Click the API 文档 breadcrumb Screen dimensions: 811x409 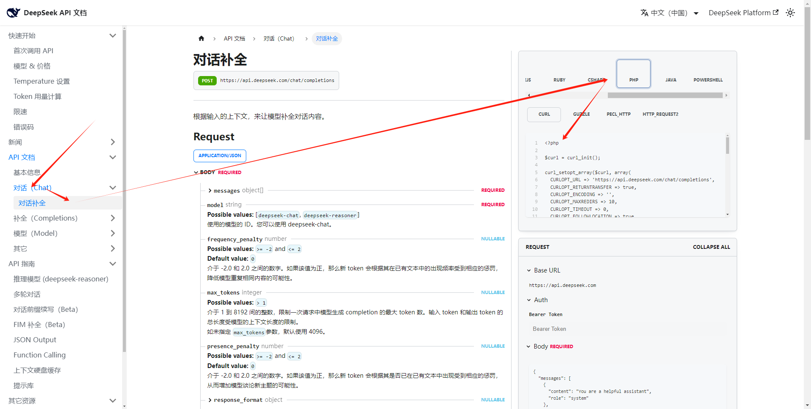click(234, 38)
